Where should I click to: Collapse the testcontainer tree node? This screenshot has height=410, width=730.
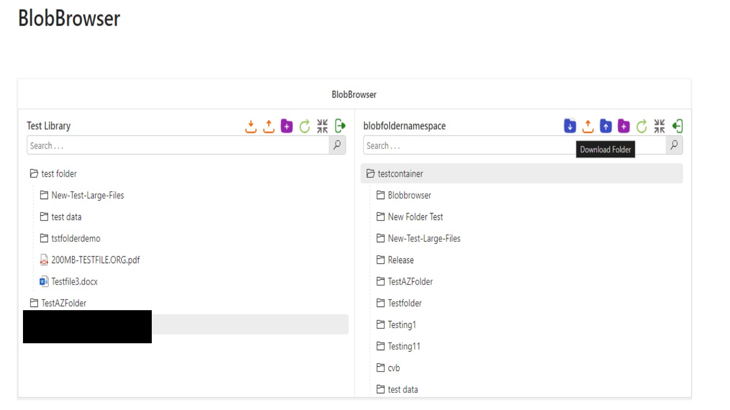point(370,174)
